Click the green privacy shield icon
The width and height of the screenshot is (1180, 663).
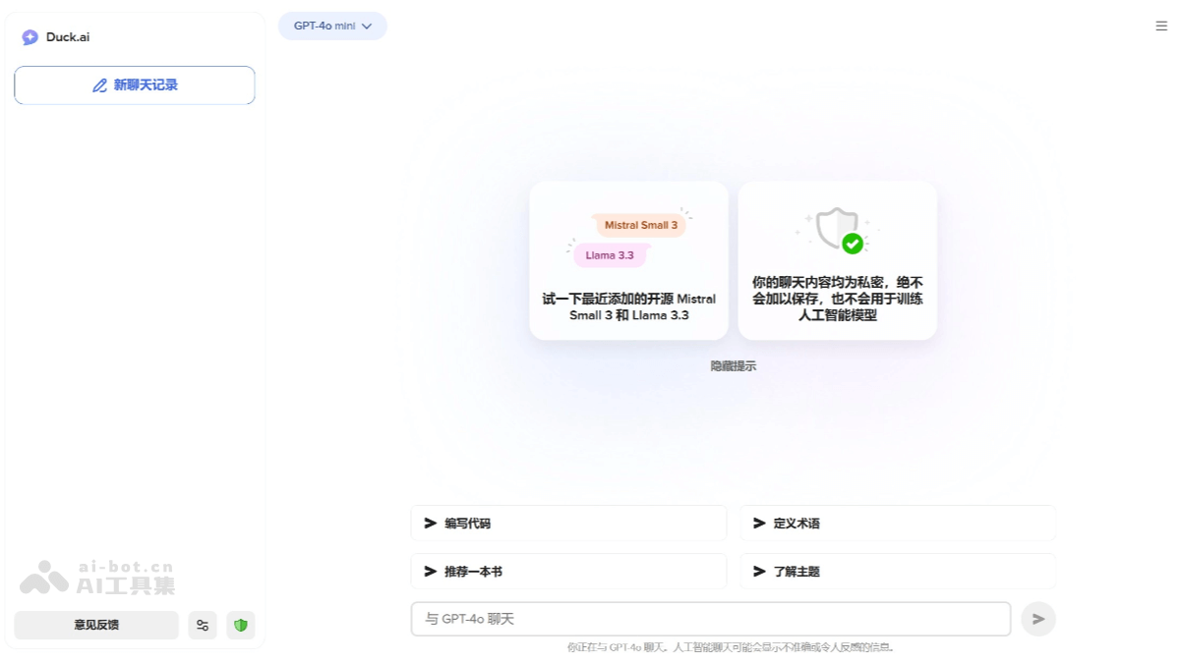[x=240, y=625]
